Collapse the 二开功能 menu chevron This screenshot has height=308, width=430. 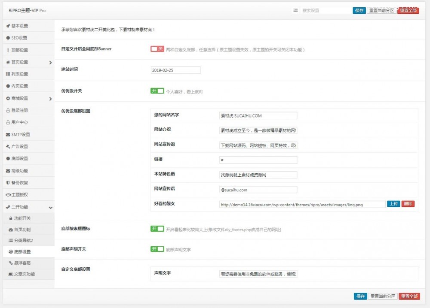[x=50, y=208]
